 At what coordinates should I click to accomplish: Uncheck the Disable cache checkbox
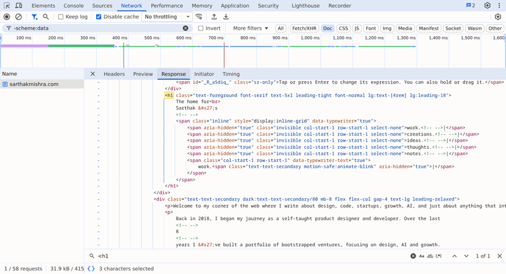coord(99,17)
